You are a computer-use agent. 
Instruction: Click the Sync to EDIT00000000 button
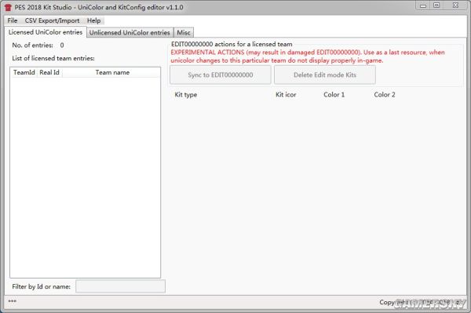[x=220, y=75]
